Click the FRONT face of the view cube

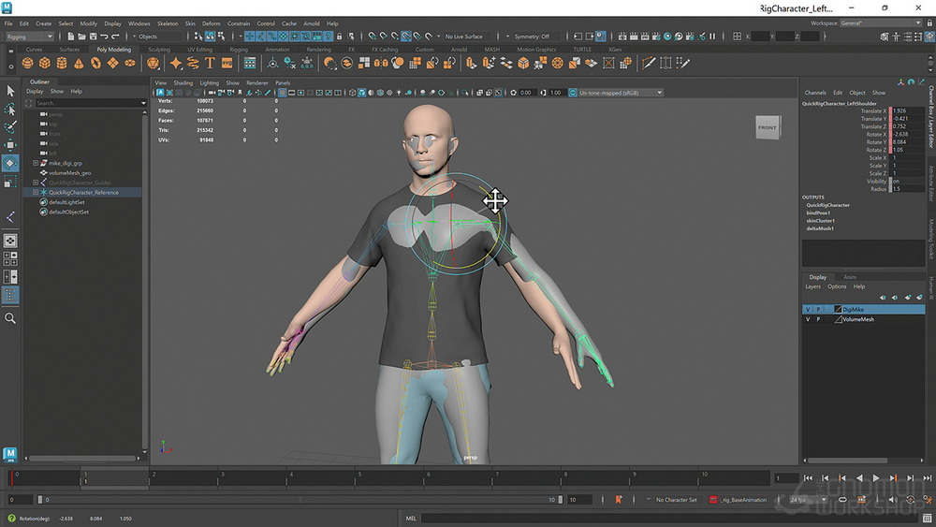(767, 127)
